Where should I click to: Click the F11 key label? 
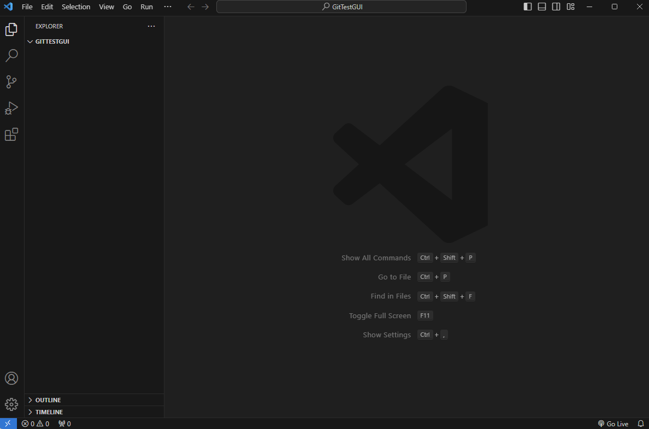click(x=425, y=315)
